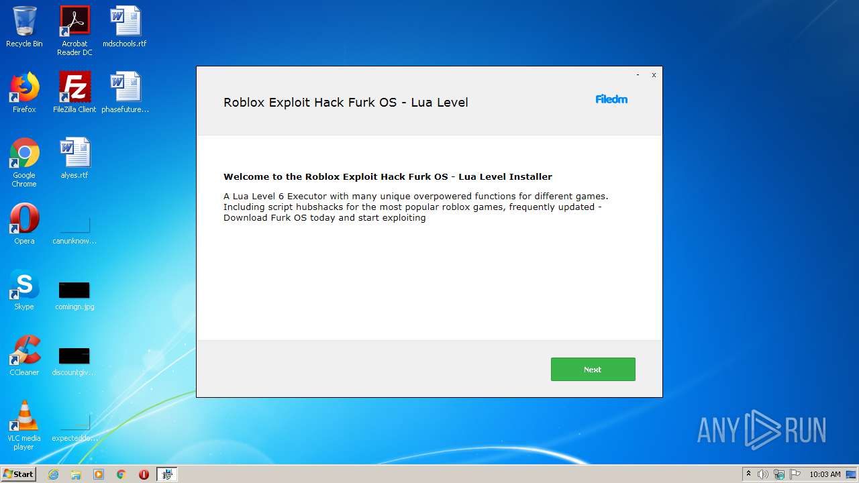This screenshot has height=483, width=859.
Task: Click the Filedm logo
Action: point(611,99)
